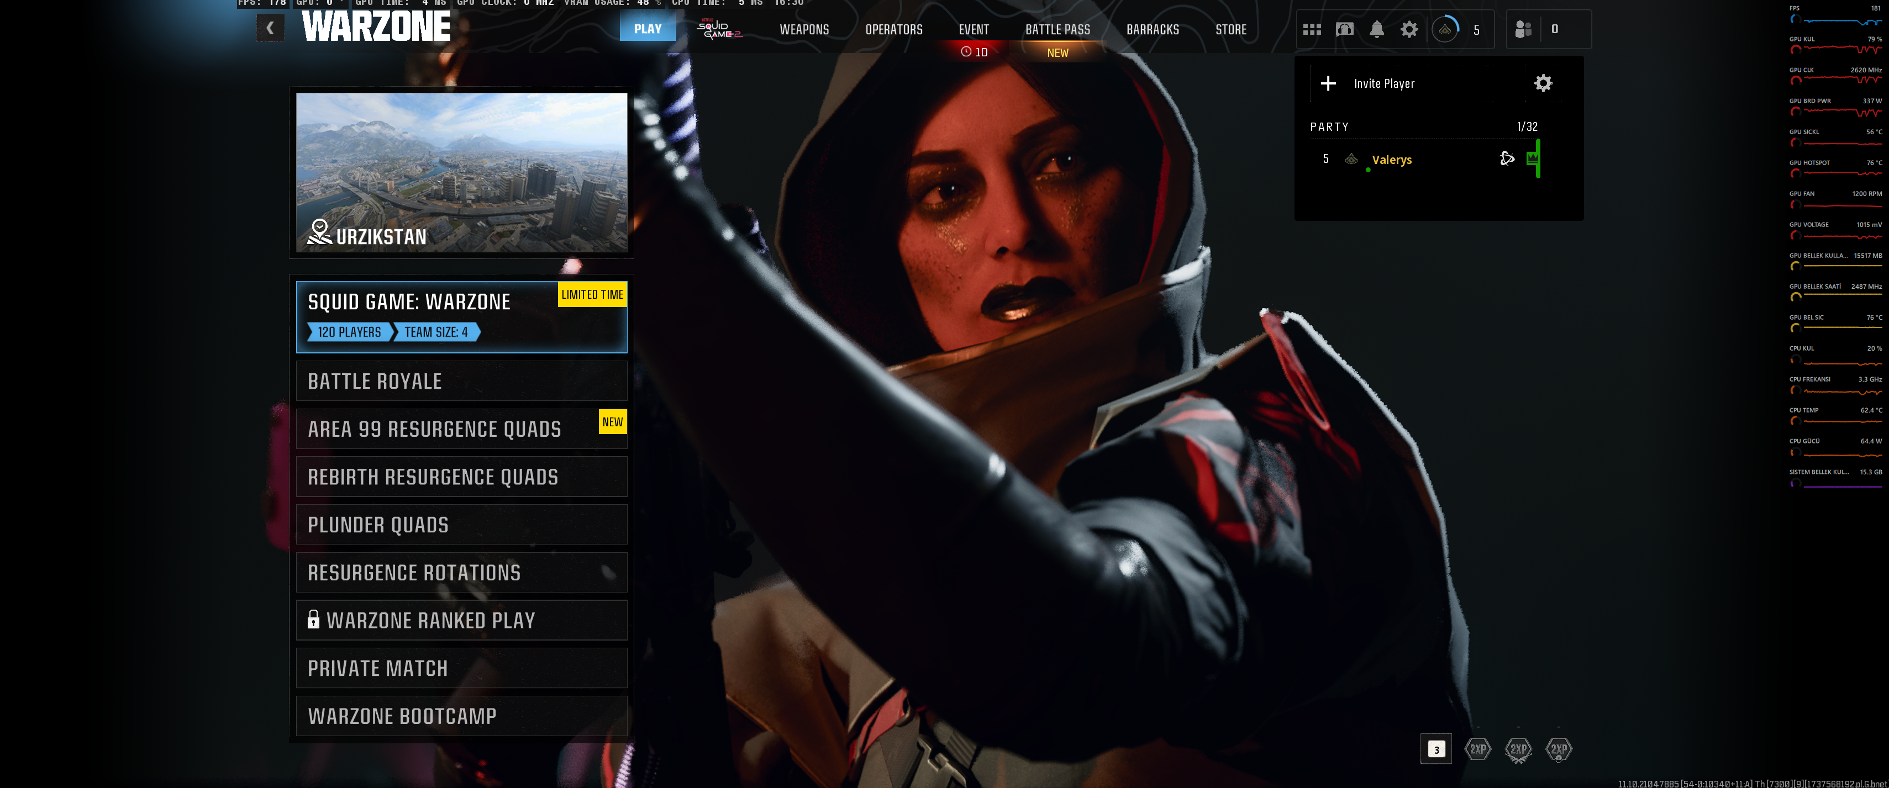Open the STORE tab

(x=1230, y=29)
